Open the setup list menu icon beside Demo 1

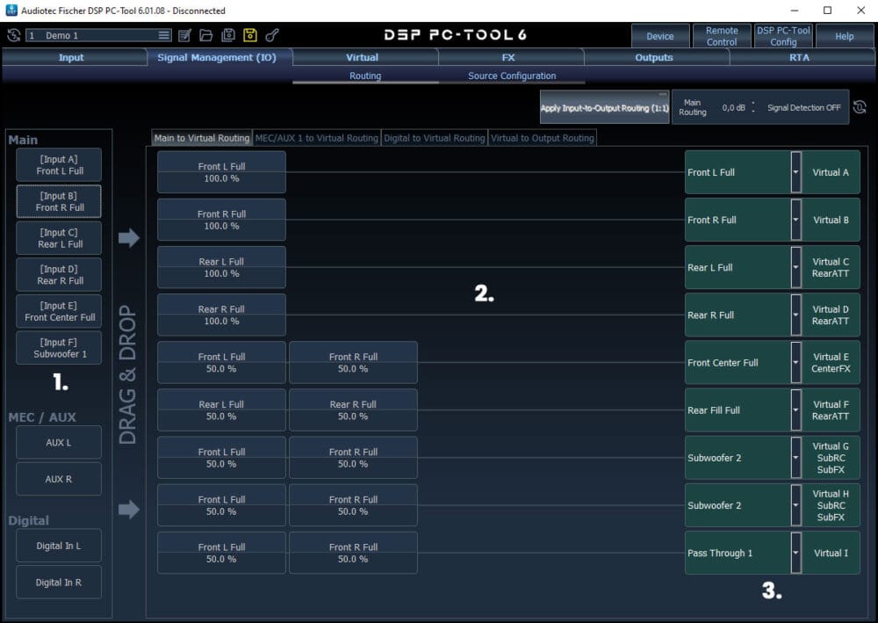[x=163, y=35]
